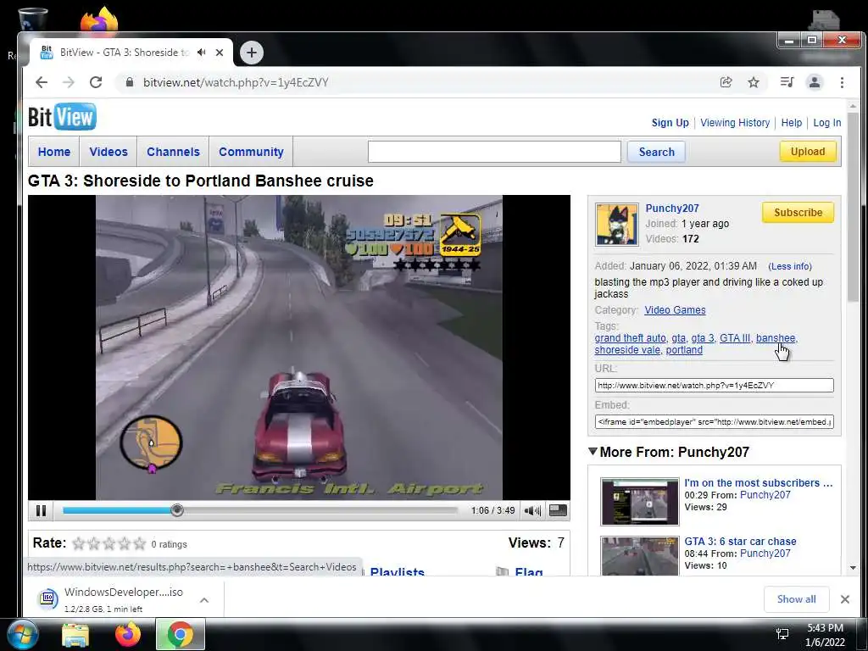Open Firefox from the taskbar
Viewport: 868px width, 651px height.
[x=127, y=634]
